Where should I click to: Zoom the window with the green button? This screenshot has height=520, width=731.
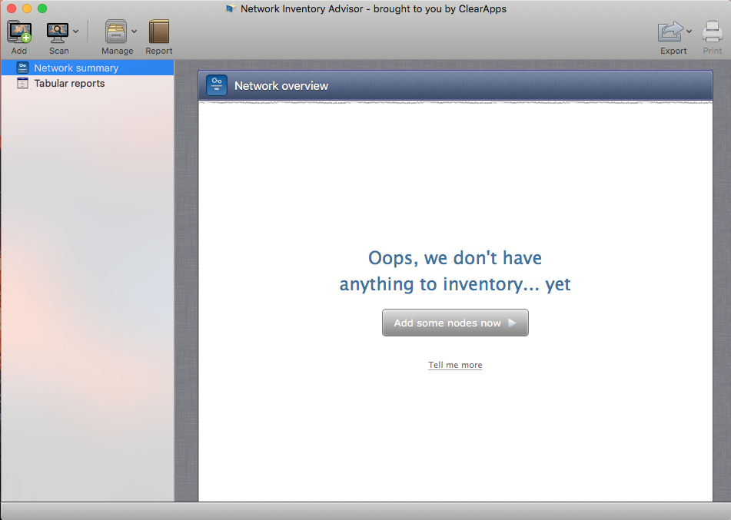42,8
